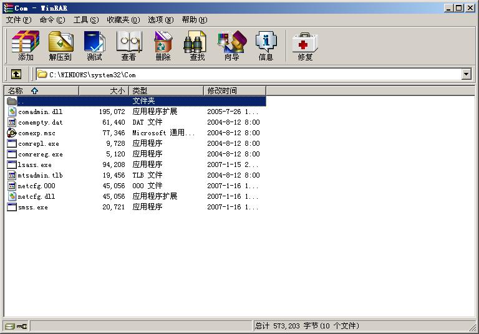Image resolution: width=479 pixels, height=334 pixels.
Task: Go up one folder with arrow button
Action: pos(16,74)
